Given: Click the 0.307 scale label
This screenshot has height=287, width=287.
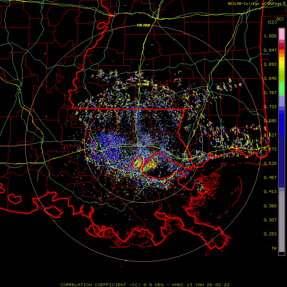Looking at the screenshot, I should [x=270, y=220].
